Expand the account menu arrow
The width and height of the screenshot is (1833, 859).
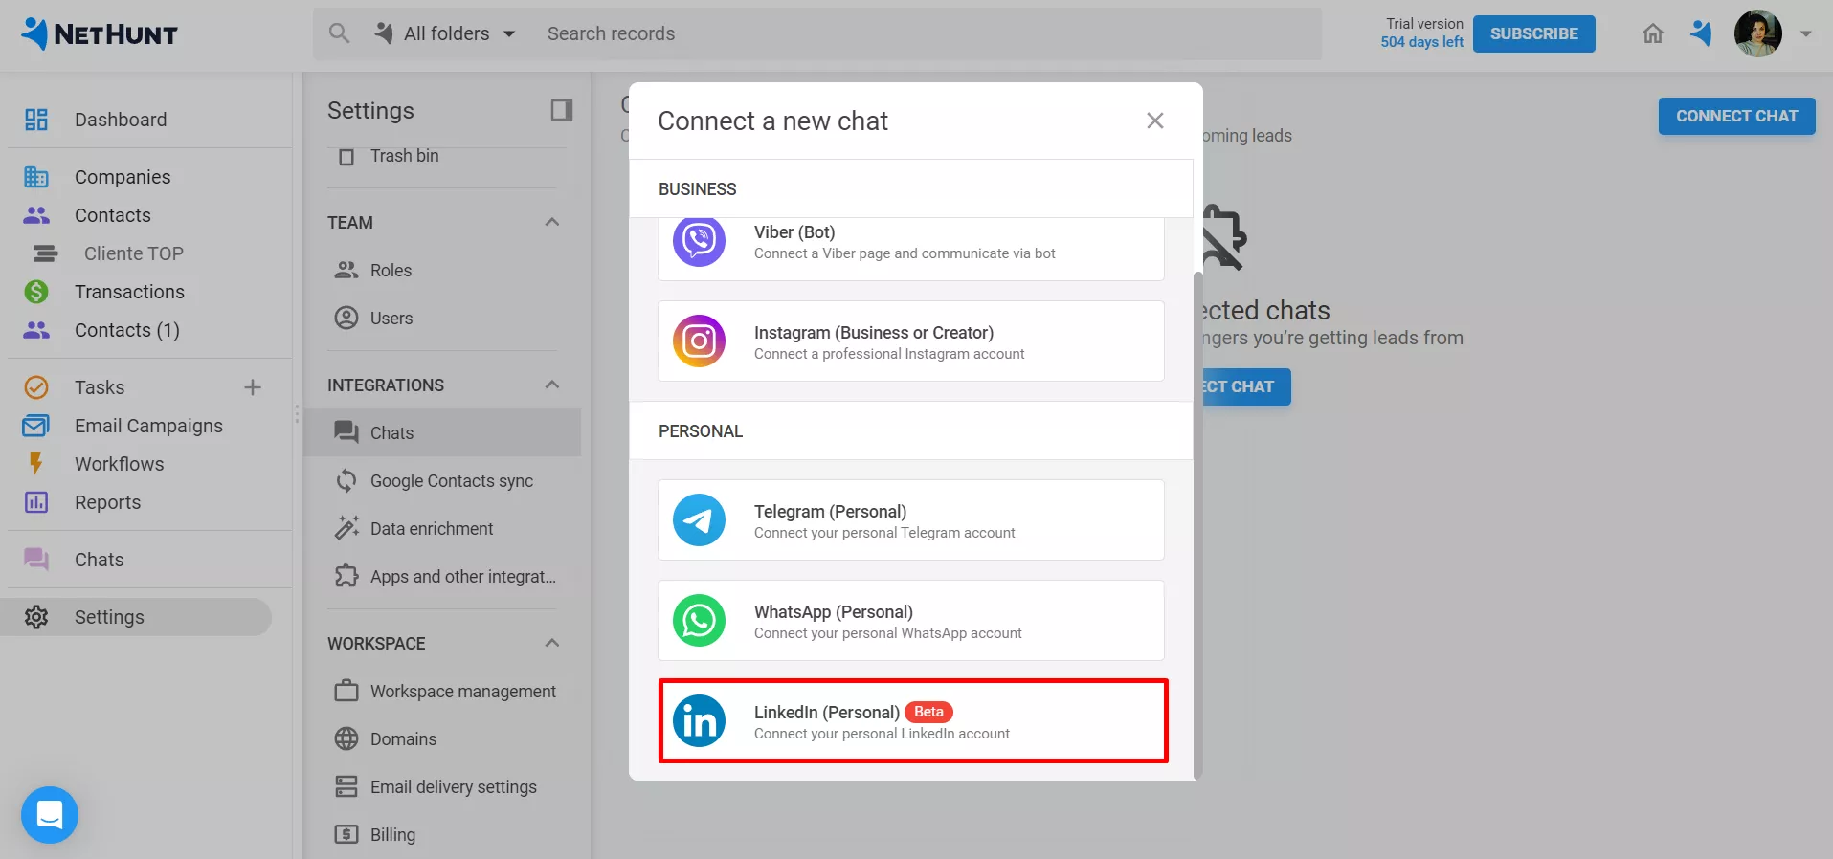coord(1806,33)
